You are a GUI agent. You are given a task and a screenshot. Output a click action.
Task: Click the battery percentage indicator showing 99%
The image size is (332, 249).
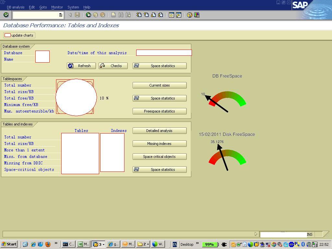pos(209,244)
